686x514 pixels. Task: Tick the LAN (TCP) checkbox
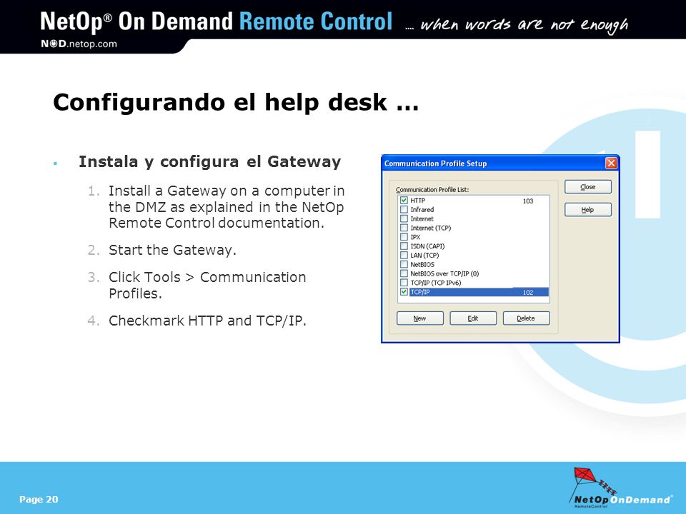404,256
